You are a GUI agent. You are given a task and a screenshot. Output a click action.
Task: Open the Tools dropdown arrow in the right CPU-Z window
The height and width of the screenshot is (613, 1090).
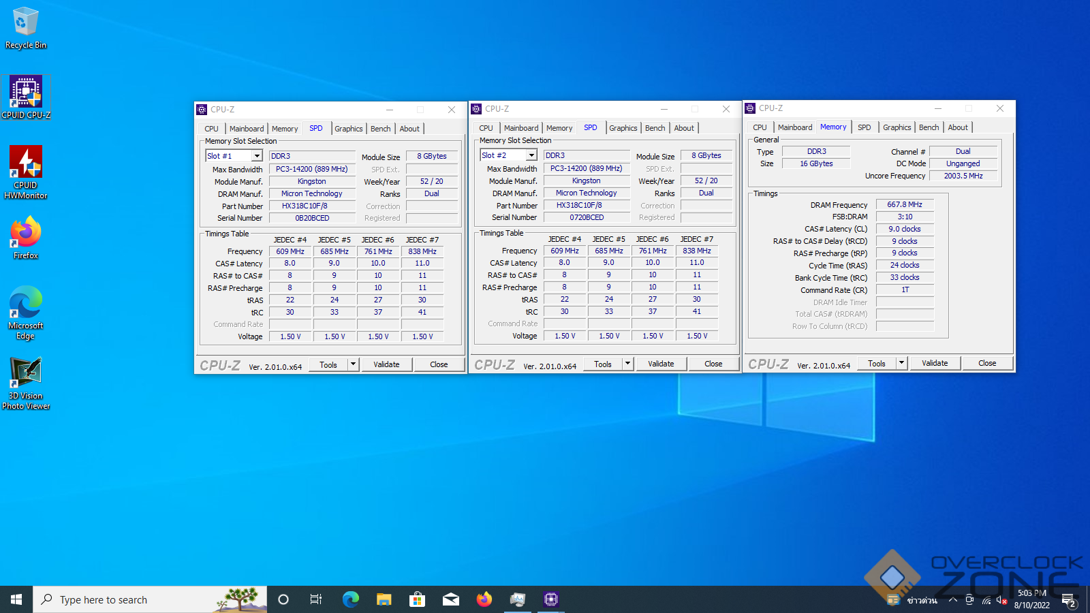coord(901,363)
